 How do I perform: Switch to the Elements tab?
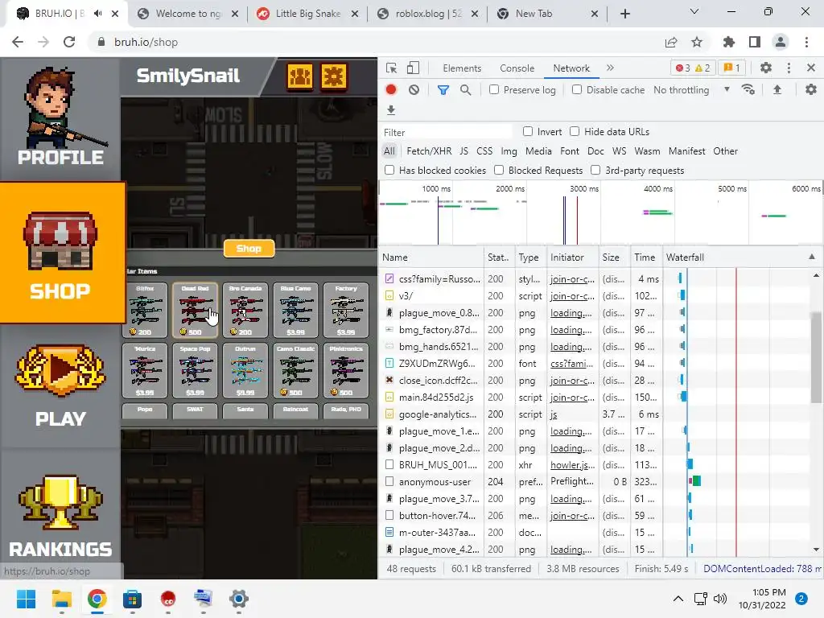click(x=462, y=68)
